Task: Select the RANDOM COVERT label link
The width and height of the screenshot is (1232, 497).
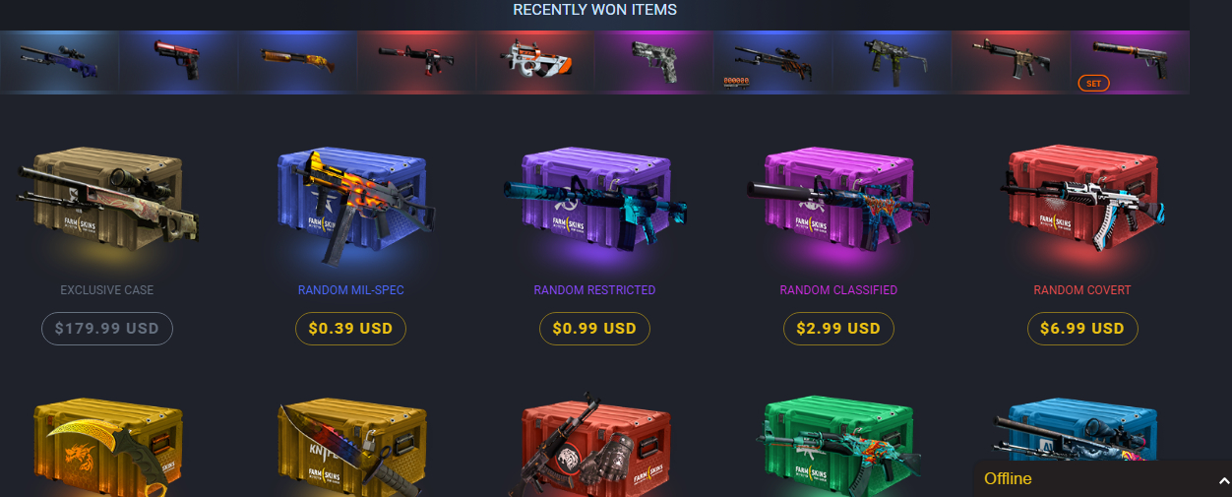Action: 1082,290
